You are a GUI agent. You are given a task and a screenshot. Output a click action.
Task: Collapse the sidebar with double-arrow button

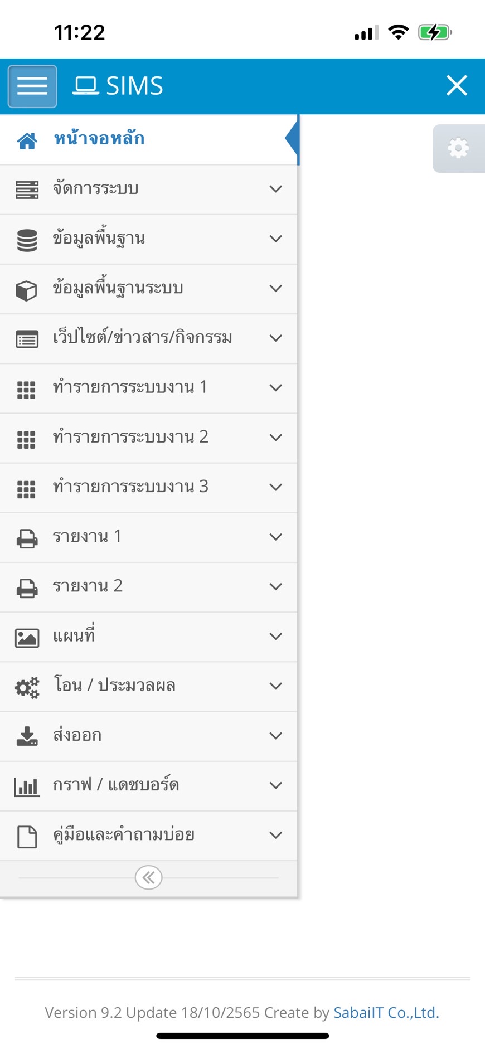pyautogui.click(x=148, y=878)
